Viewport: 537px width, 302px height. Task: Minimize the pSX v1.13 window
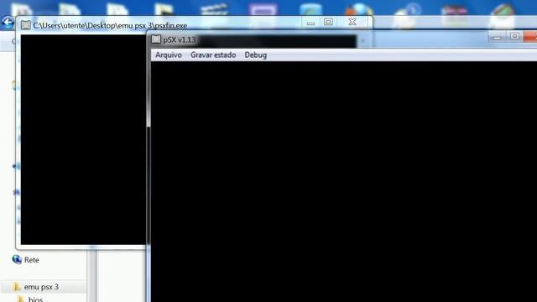(498, 37)
